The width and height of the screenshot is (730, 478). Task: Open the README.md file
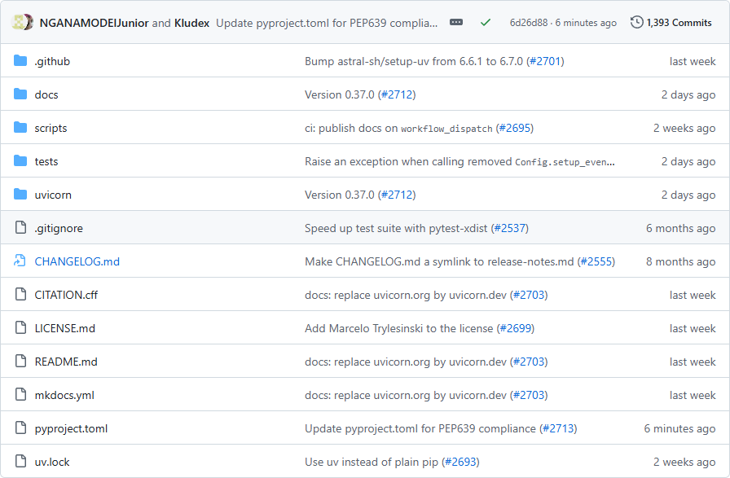[66, 362]
